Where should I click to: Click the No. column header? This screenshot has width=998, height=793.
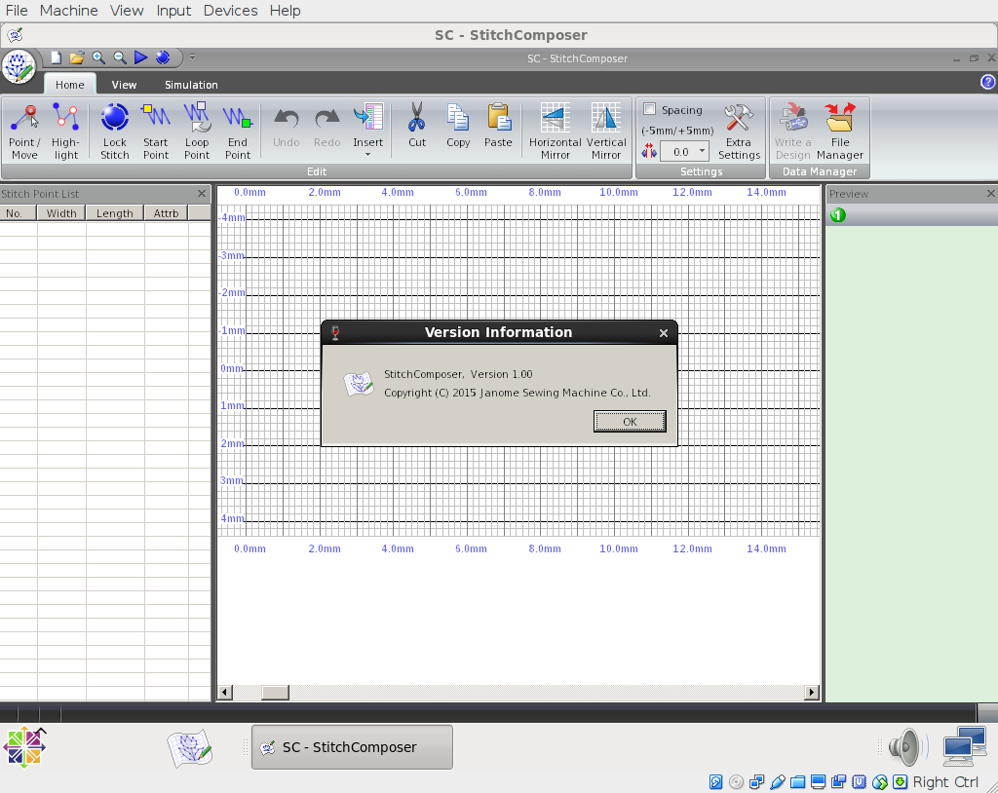click(x=18, y=213)
